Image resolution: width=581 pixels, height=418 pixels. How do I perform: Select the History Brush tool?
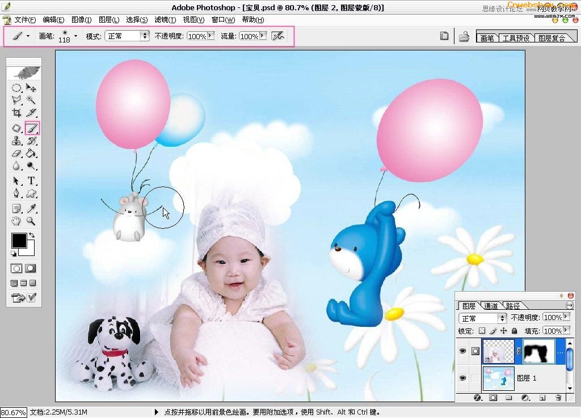click(31, 141)
